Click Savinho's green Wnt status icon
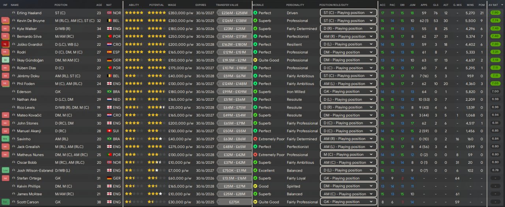505x207 pixels. click(6, 139)
